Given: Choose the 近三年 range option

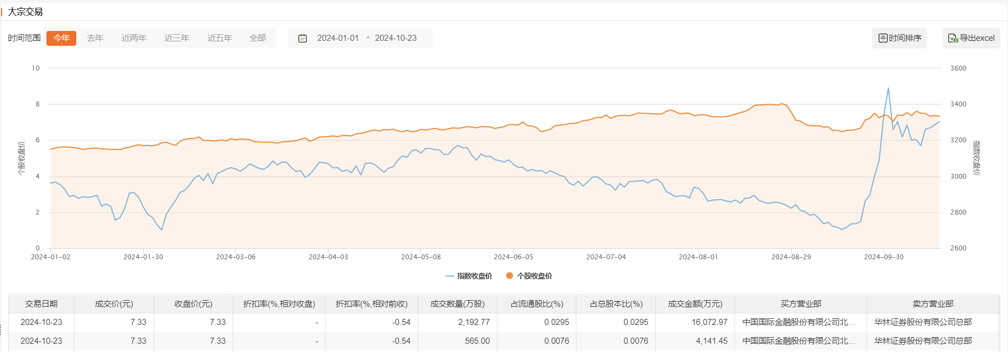Looking at the screenshot, I should [x=177, y=38].
